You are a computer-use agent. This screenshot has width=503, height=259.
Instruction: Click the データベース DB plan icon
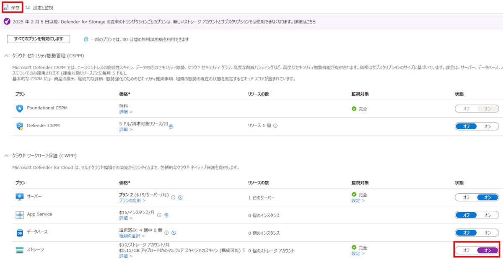coord(20,232)
